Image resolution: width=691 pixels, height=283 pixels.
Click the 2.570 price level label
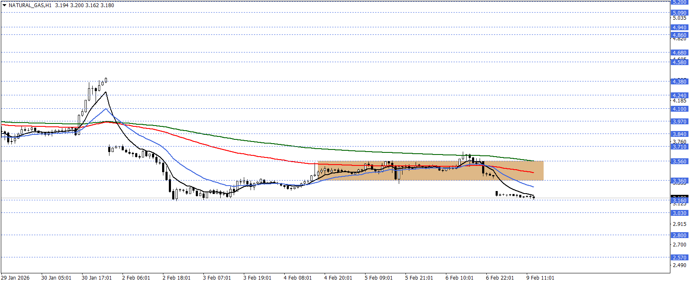click(679, 257)
